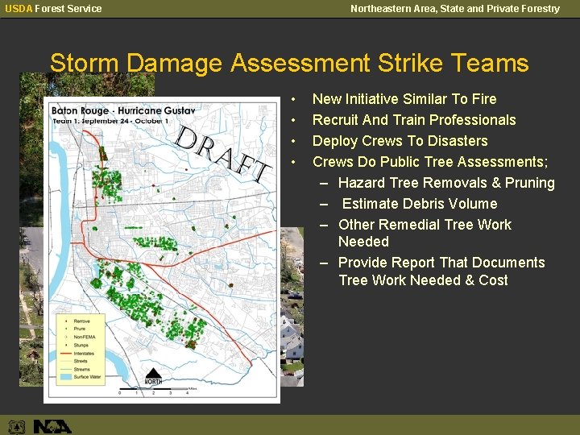The height and width of the screenshot is (435, 580).
Task: Click the map scale bar
Action: [x=159, y=390]
